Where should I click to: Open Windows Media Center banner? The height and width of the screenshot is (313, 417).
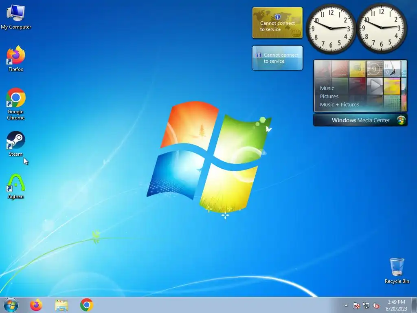click(x=360, y=120)
